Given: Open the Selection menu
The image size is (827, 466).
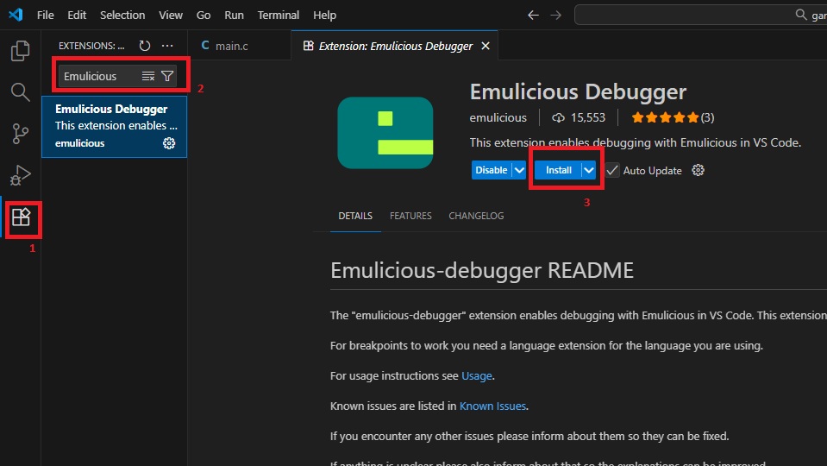Looking at the screenshot, I should (x=122, y=16).
